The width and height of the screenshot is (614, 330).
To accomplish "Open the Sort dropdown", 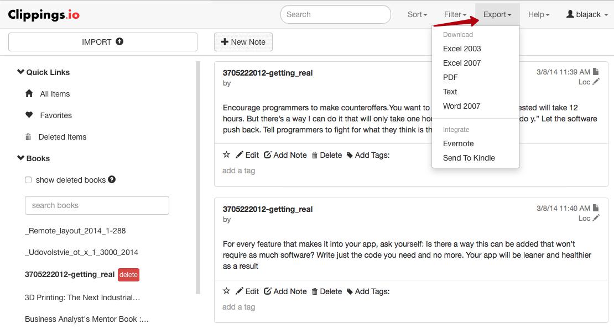I will pos(417,14).
